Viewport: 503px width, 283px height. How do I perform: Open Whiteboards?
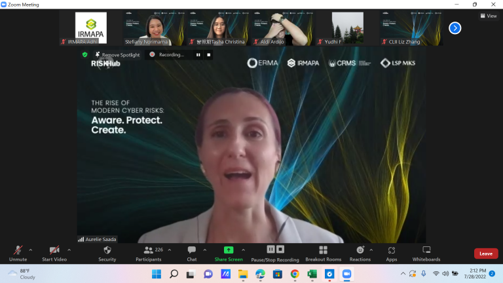tap(426, 251)
